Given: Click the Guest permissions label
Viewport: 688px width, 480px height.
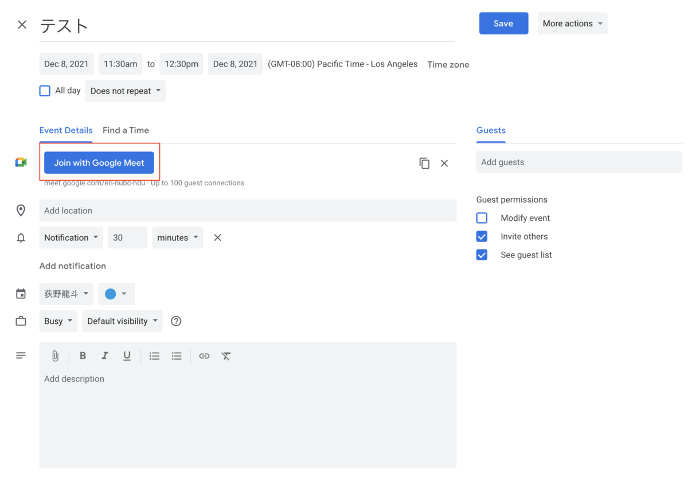Looking at the screenshot, I should [x=512, y=200].
